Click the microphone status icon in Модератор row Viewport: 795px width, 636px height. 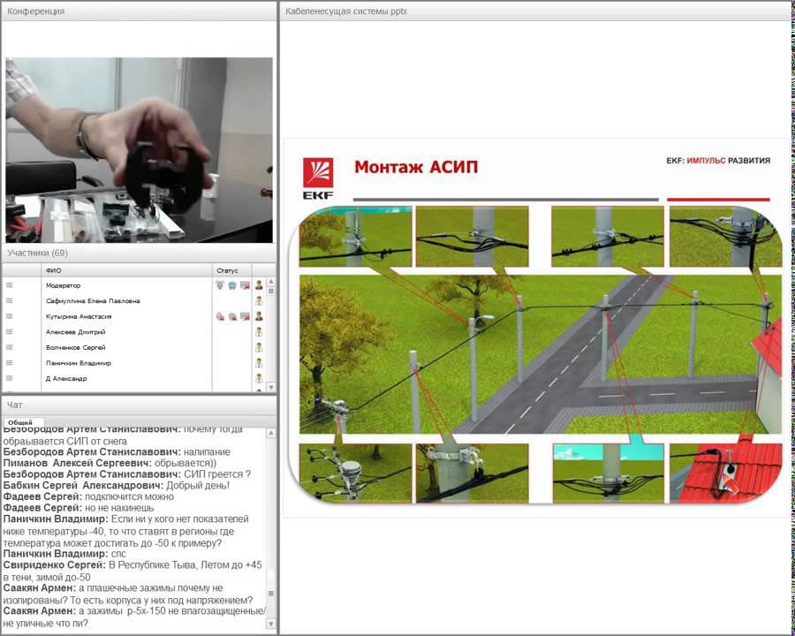pyautogui.click(x=220, y=285)
